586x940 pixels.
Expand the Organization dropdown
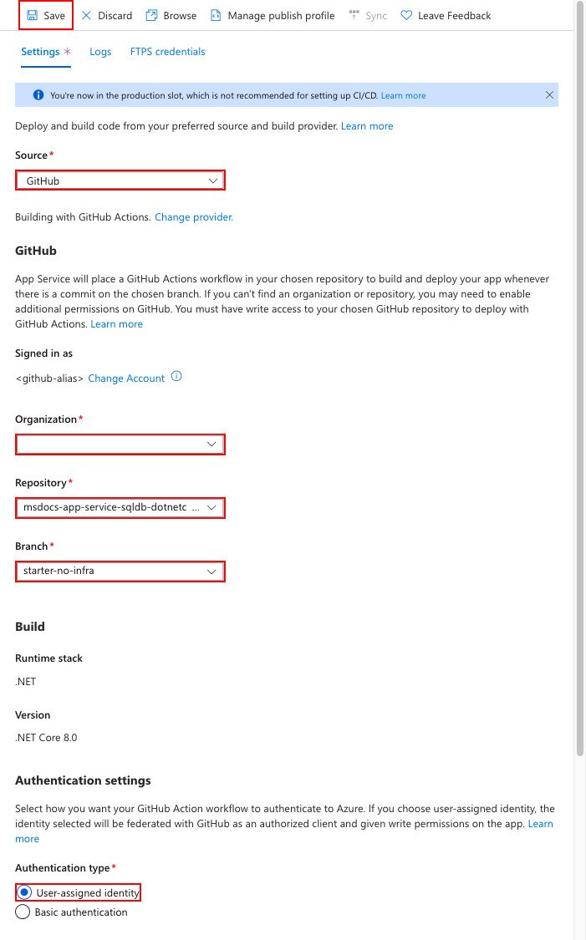[x=120, y=445]
